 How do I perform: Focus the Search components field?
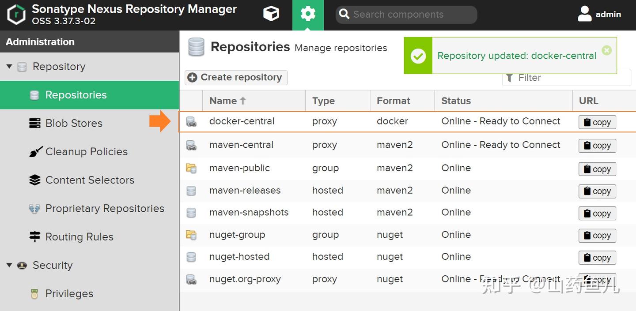(411, 15)
